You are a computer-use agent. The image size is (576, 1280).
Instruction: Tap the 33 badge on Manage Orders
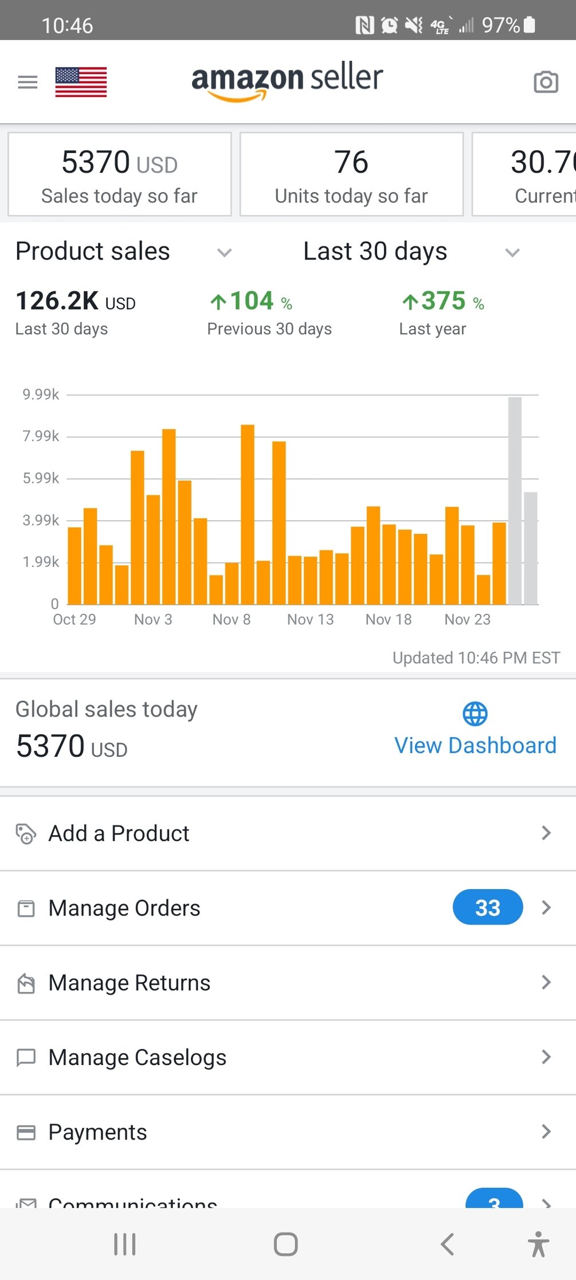(x=487, y=907)
